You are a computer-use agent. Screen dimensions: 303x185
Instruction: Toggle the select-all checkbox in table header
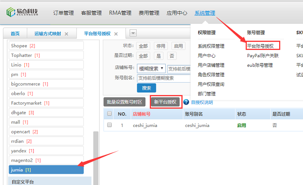(110, 114)
